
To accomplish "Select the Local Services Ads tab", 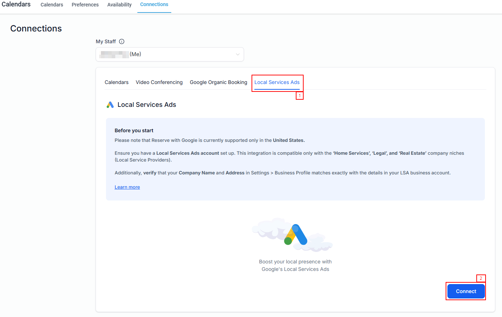I will click(277, 82).
